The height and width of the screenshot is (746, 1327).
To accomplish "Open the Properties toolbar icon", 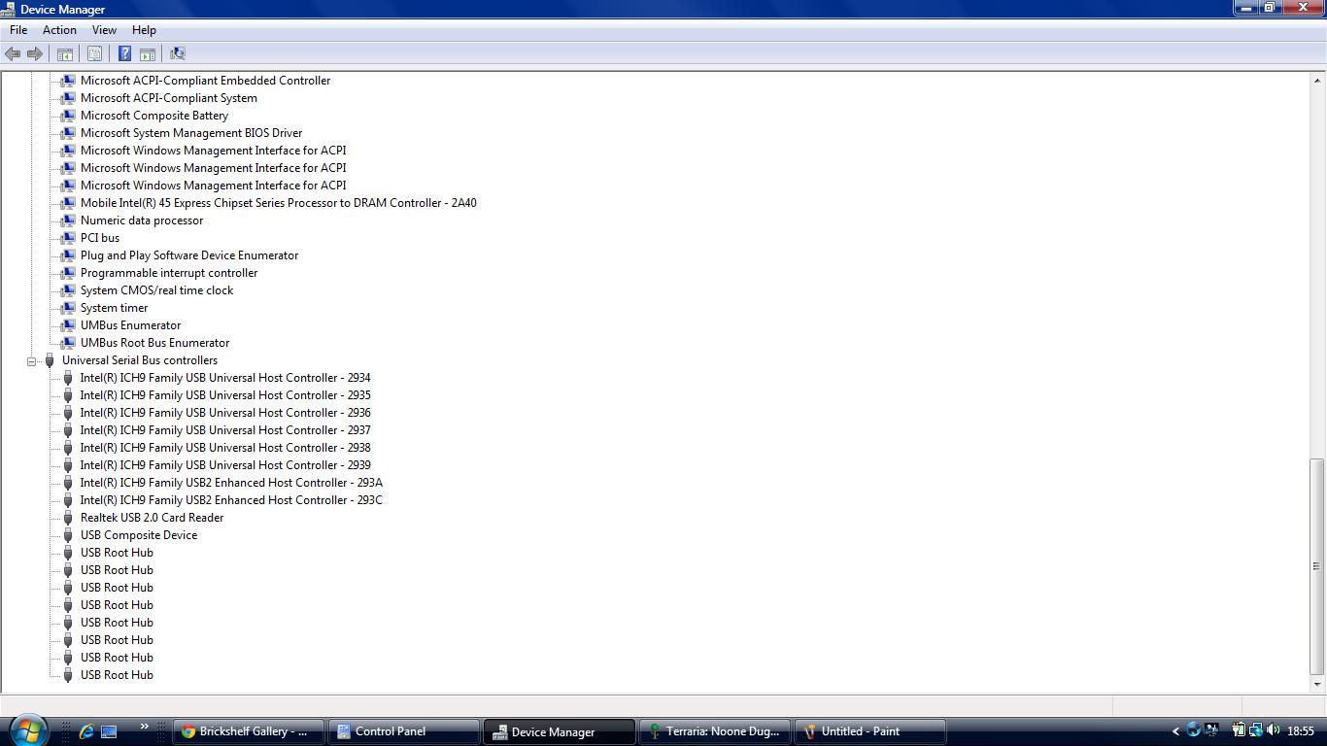I will coord(95,54).
